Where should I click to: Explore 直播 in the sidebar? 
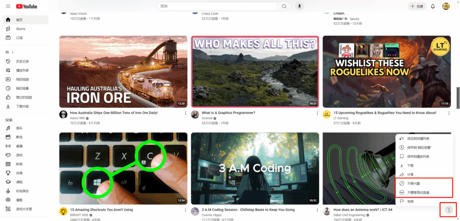pos(26,146)
